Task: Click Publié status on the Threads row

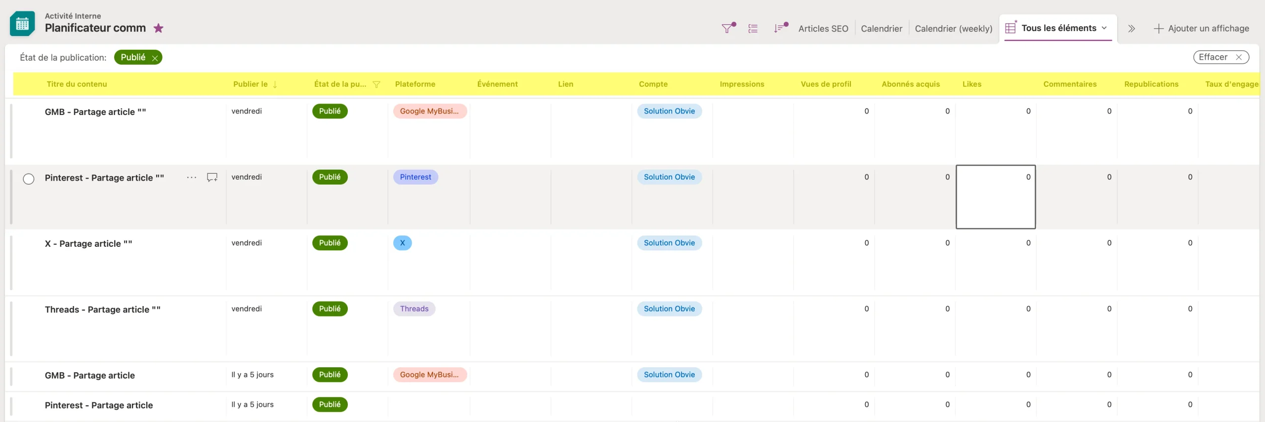Action: tap(330, 309)
